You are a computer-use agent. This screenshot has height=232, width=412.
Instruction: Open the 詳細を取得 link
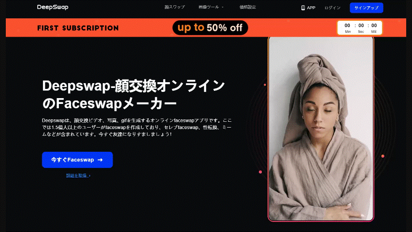coord(77,175)
